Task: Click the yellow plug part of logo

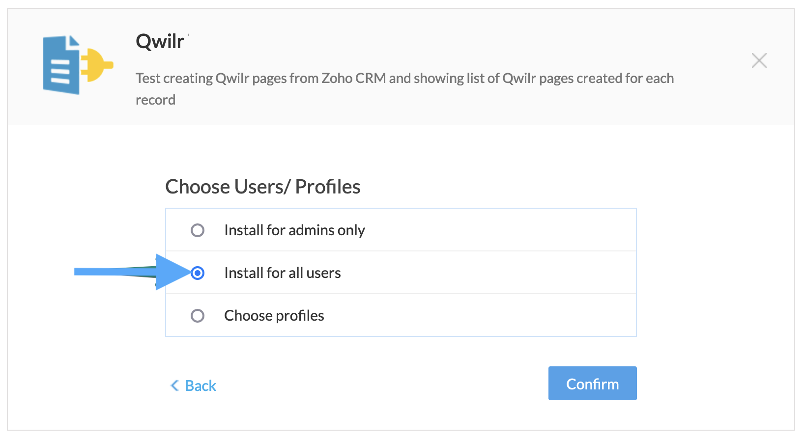Action: point(97,65)
